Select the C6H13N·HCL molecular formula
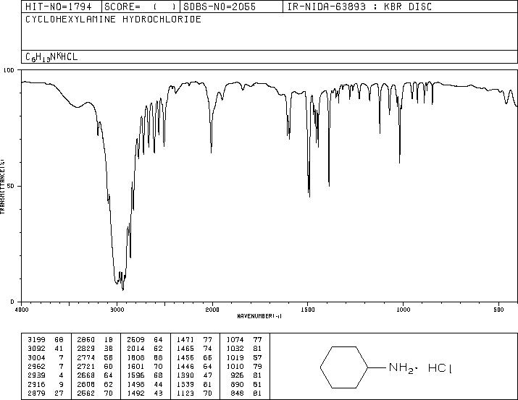 pyautogui.click(x=51, y=57)
